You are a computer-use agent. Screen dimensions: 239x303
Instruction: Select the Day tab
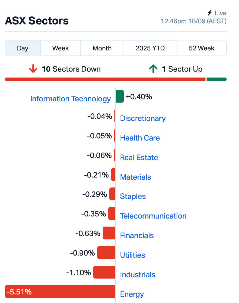(x=23, y=48)
